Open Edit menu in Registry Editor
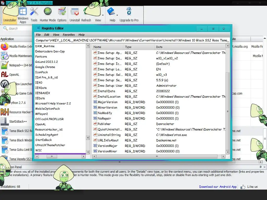Screen dimensions: 267x200 click(x=47, y=35)
